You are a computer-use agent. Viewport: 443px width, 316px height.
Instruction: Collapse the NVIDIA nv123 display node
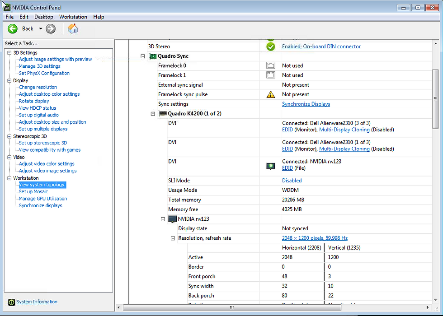(163, 219)
